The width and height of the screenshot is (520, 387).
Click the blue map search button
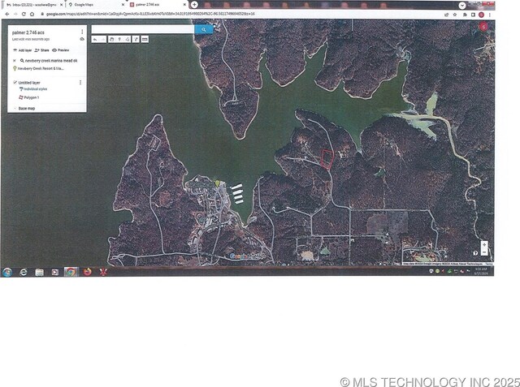204,29
